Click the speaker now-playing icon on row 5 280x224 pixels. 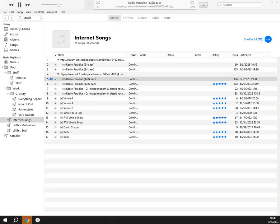point(51,79)
